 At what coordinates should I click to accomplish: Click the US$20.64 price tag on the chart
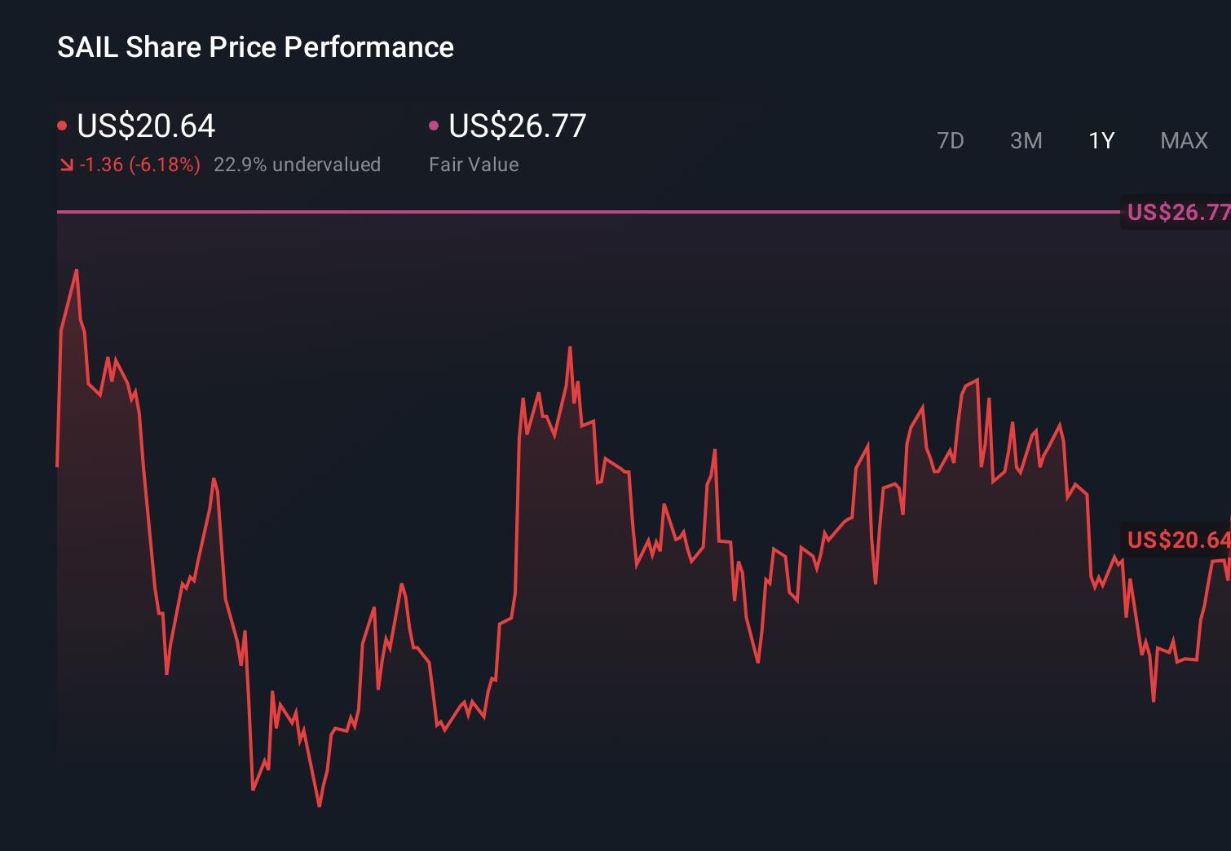(x=1178, y=539)
